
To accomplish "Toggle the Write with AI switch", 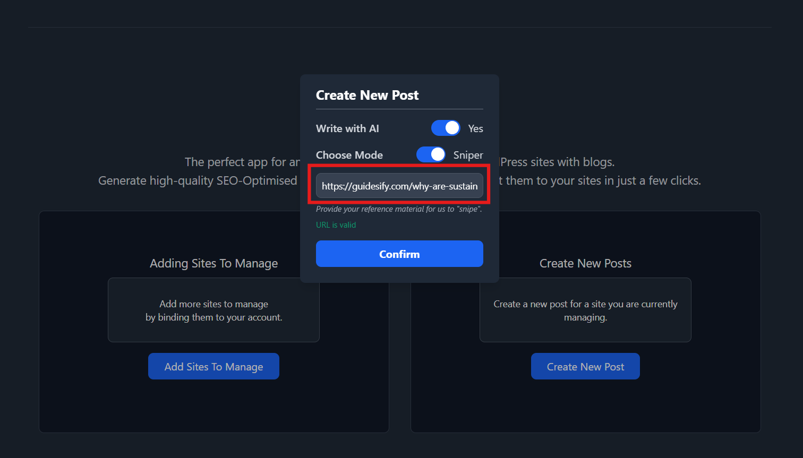I will pos(445,128).
